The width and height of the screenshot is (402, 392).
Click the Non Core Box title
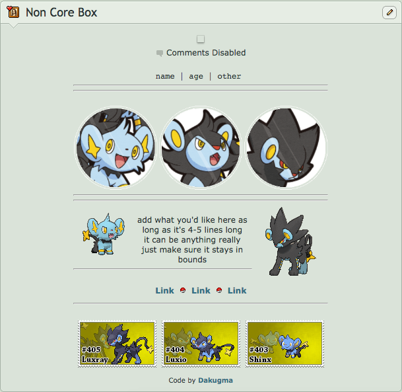[61, 13]
